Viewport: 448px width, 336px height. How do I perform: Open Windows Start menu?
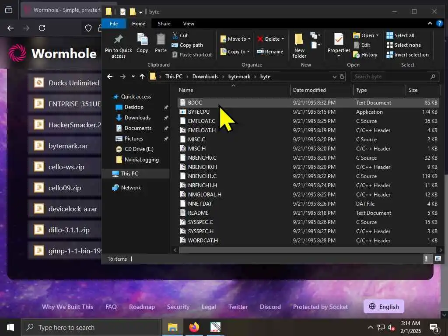click(x=10, y=327)
